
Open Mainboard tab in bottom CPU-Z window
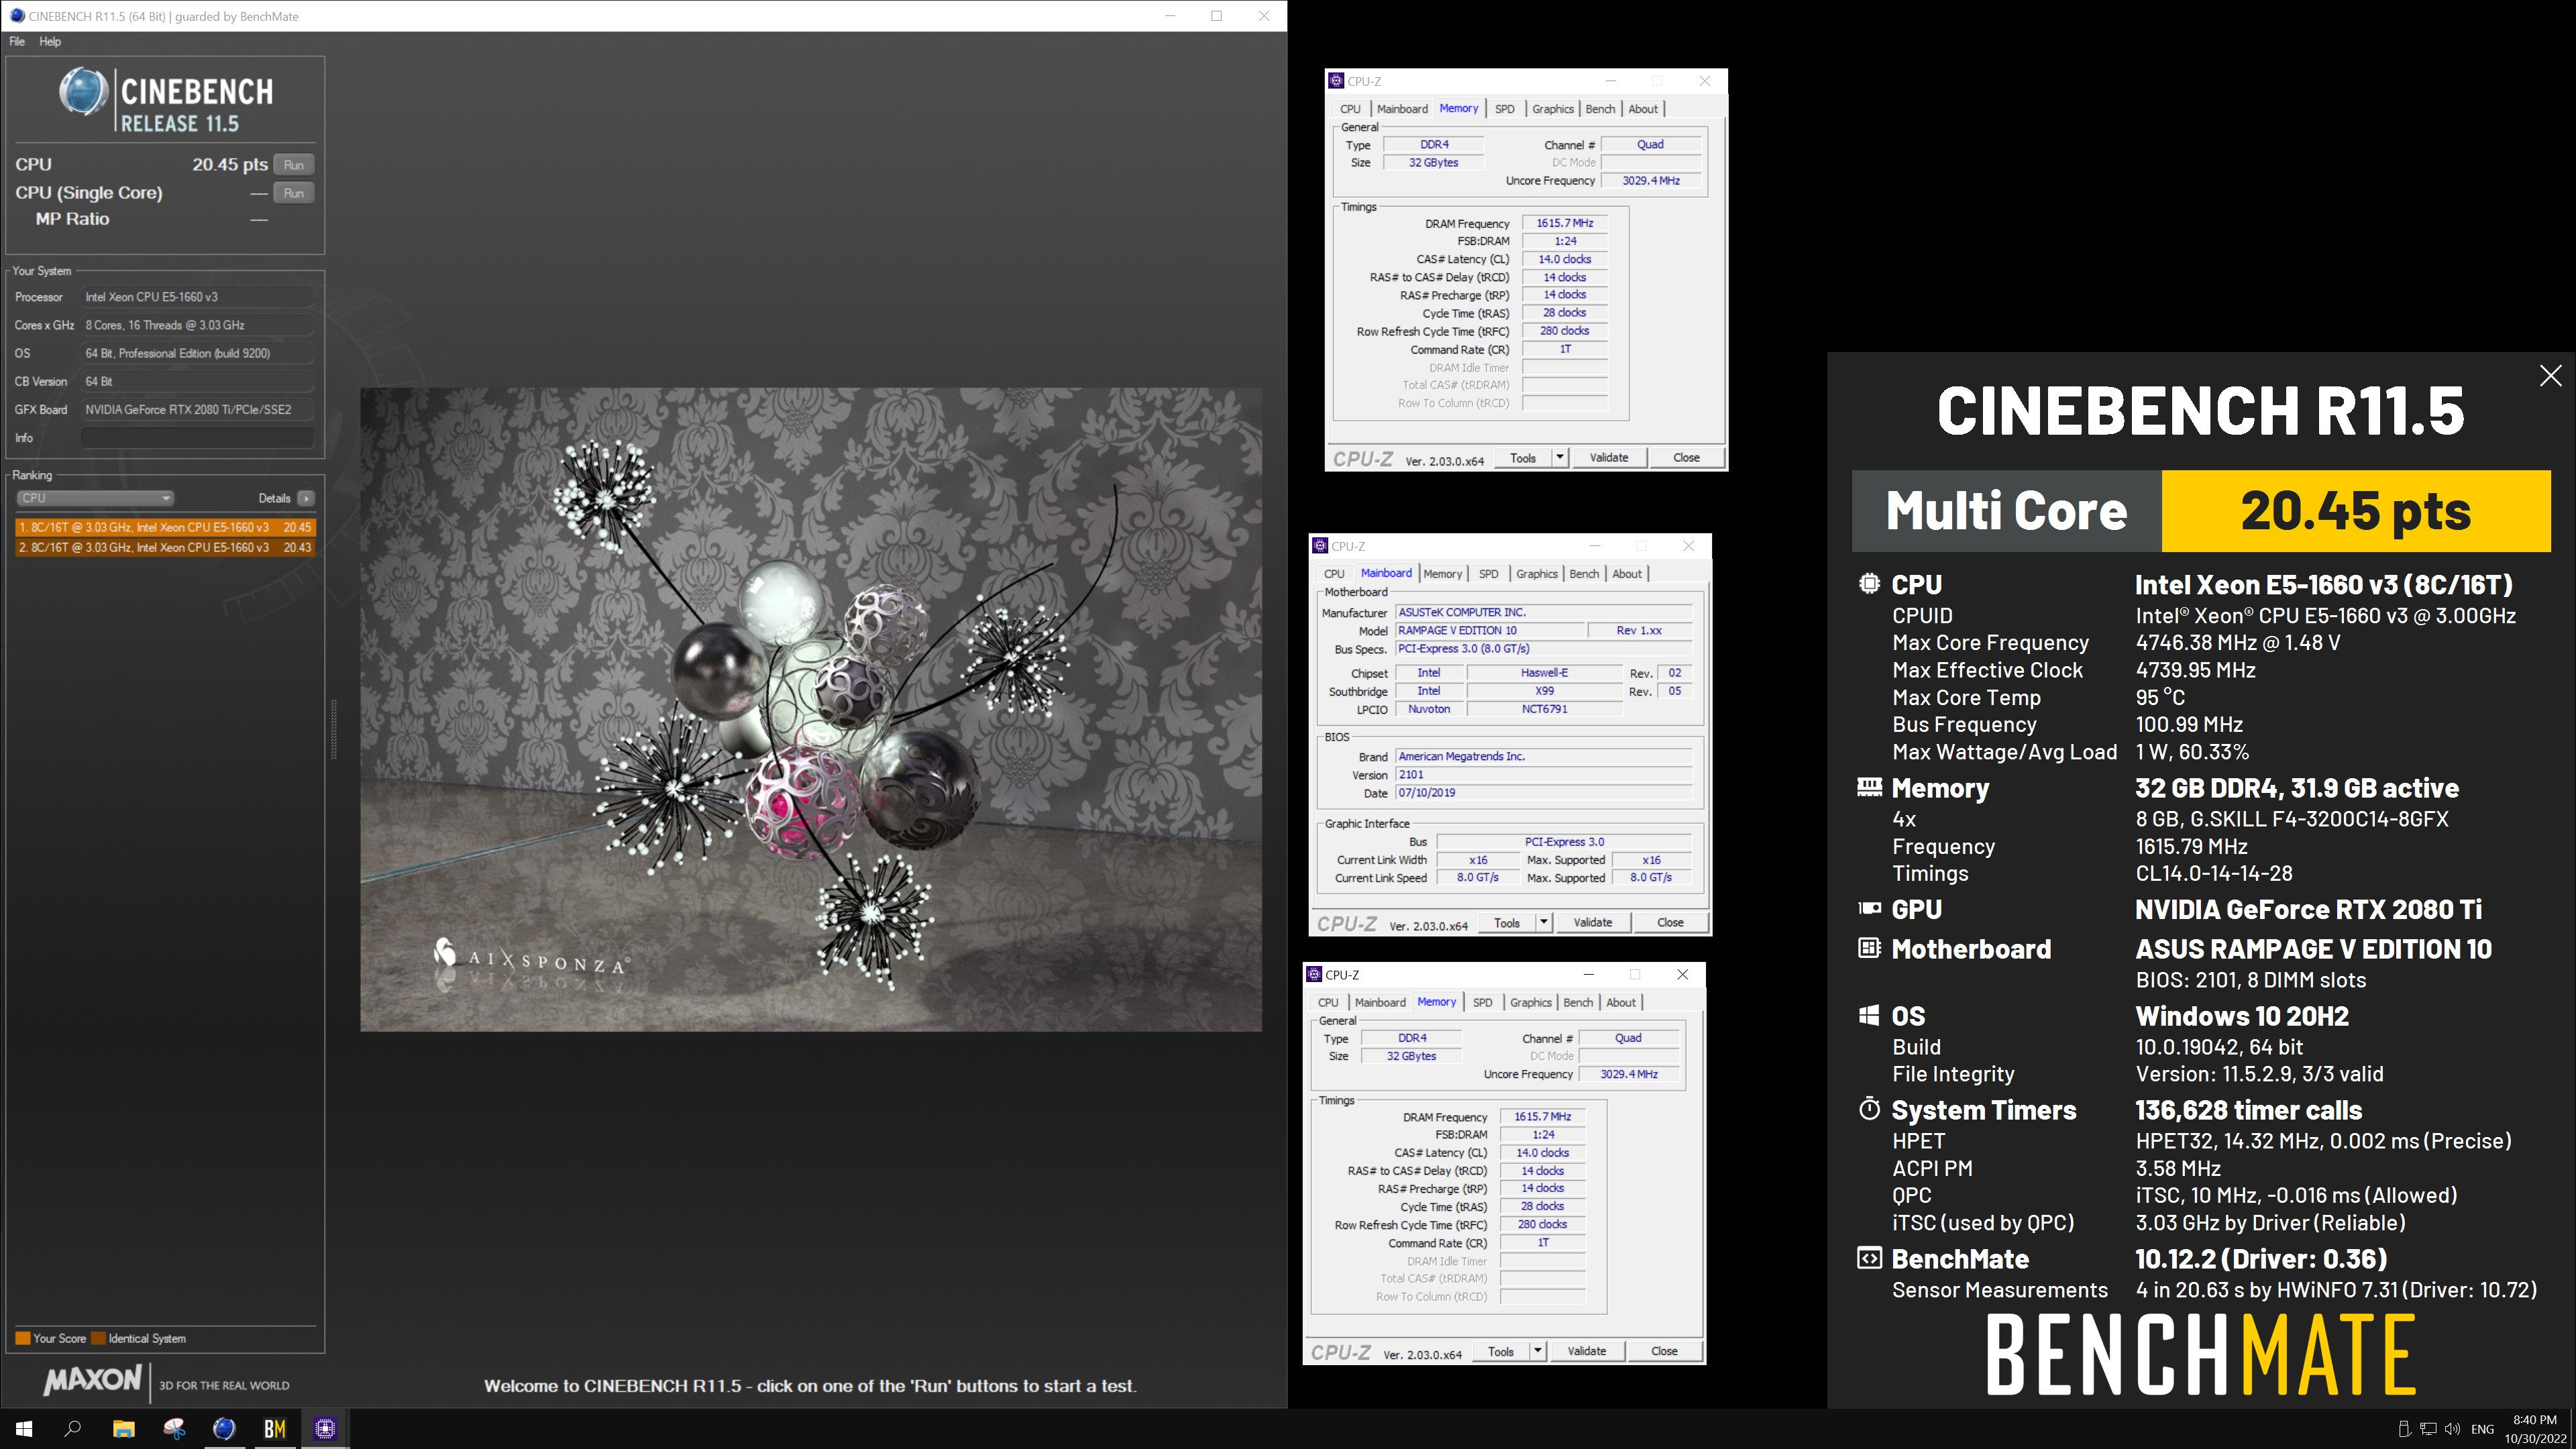tap(1380, 1002)
